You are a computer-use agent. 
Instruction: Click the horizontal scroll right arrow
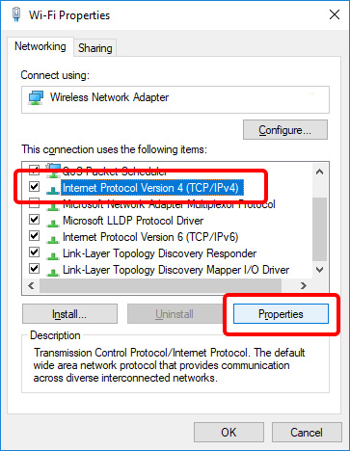click(x=303, y=285)
